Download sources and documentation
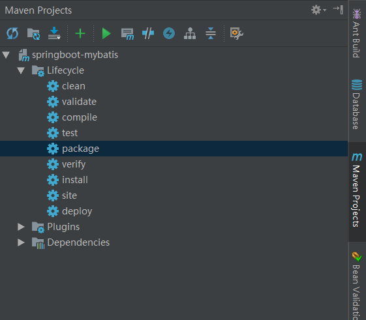Screen dimensions: 366x320 click(x=54, y=33)
